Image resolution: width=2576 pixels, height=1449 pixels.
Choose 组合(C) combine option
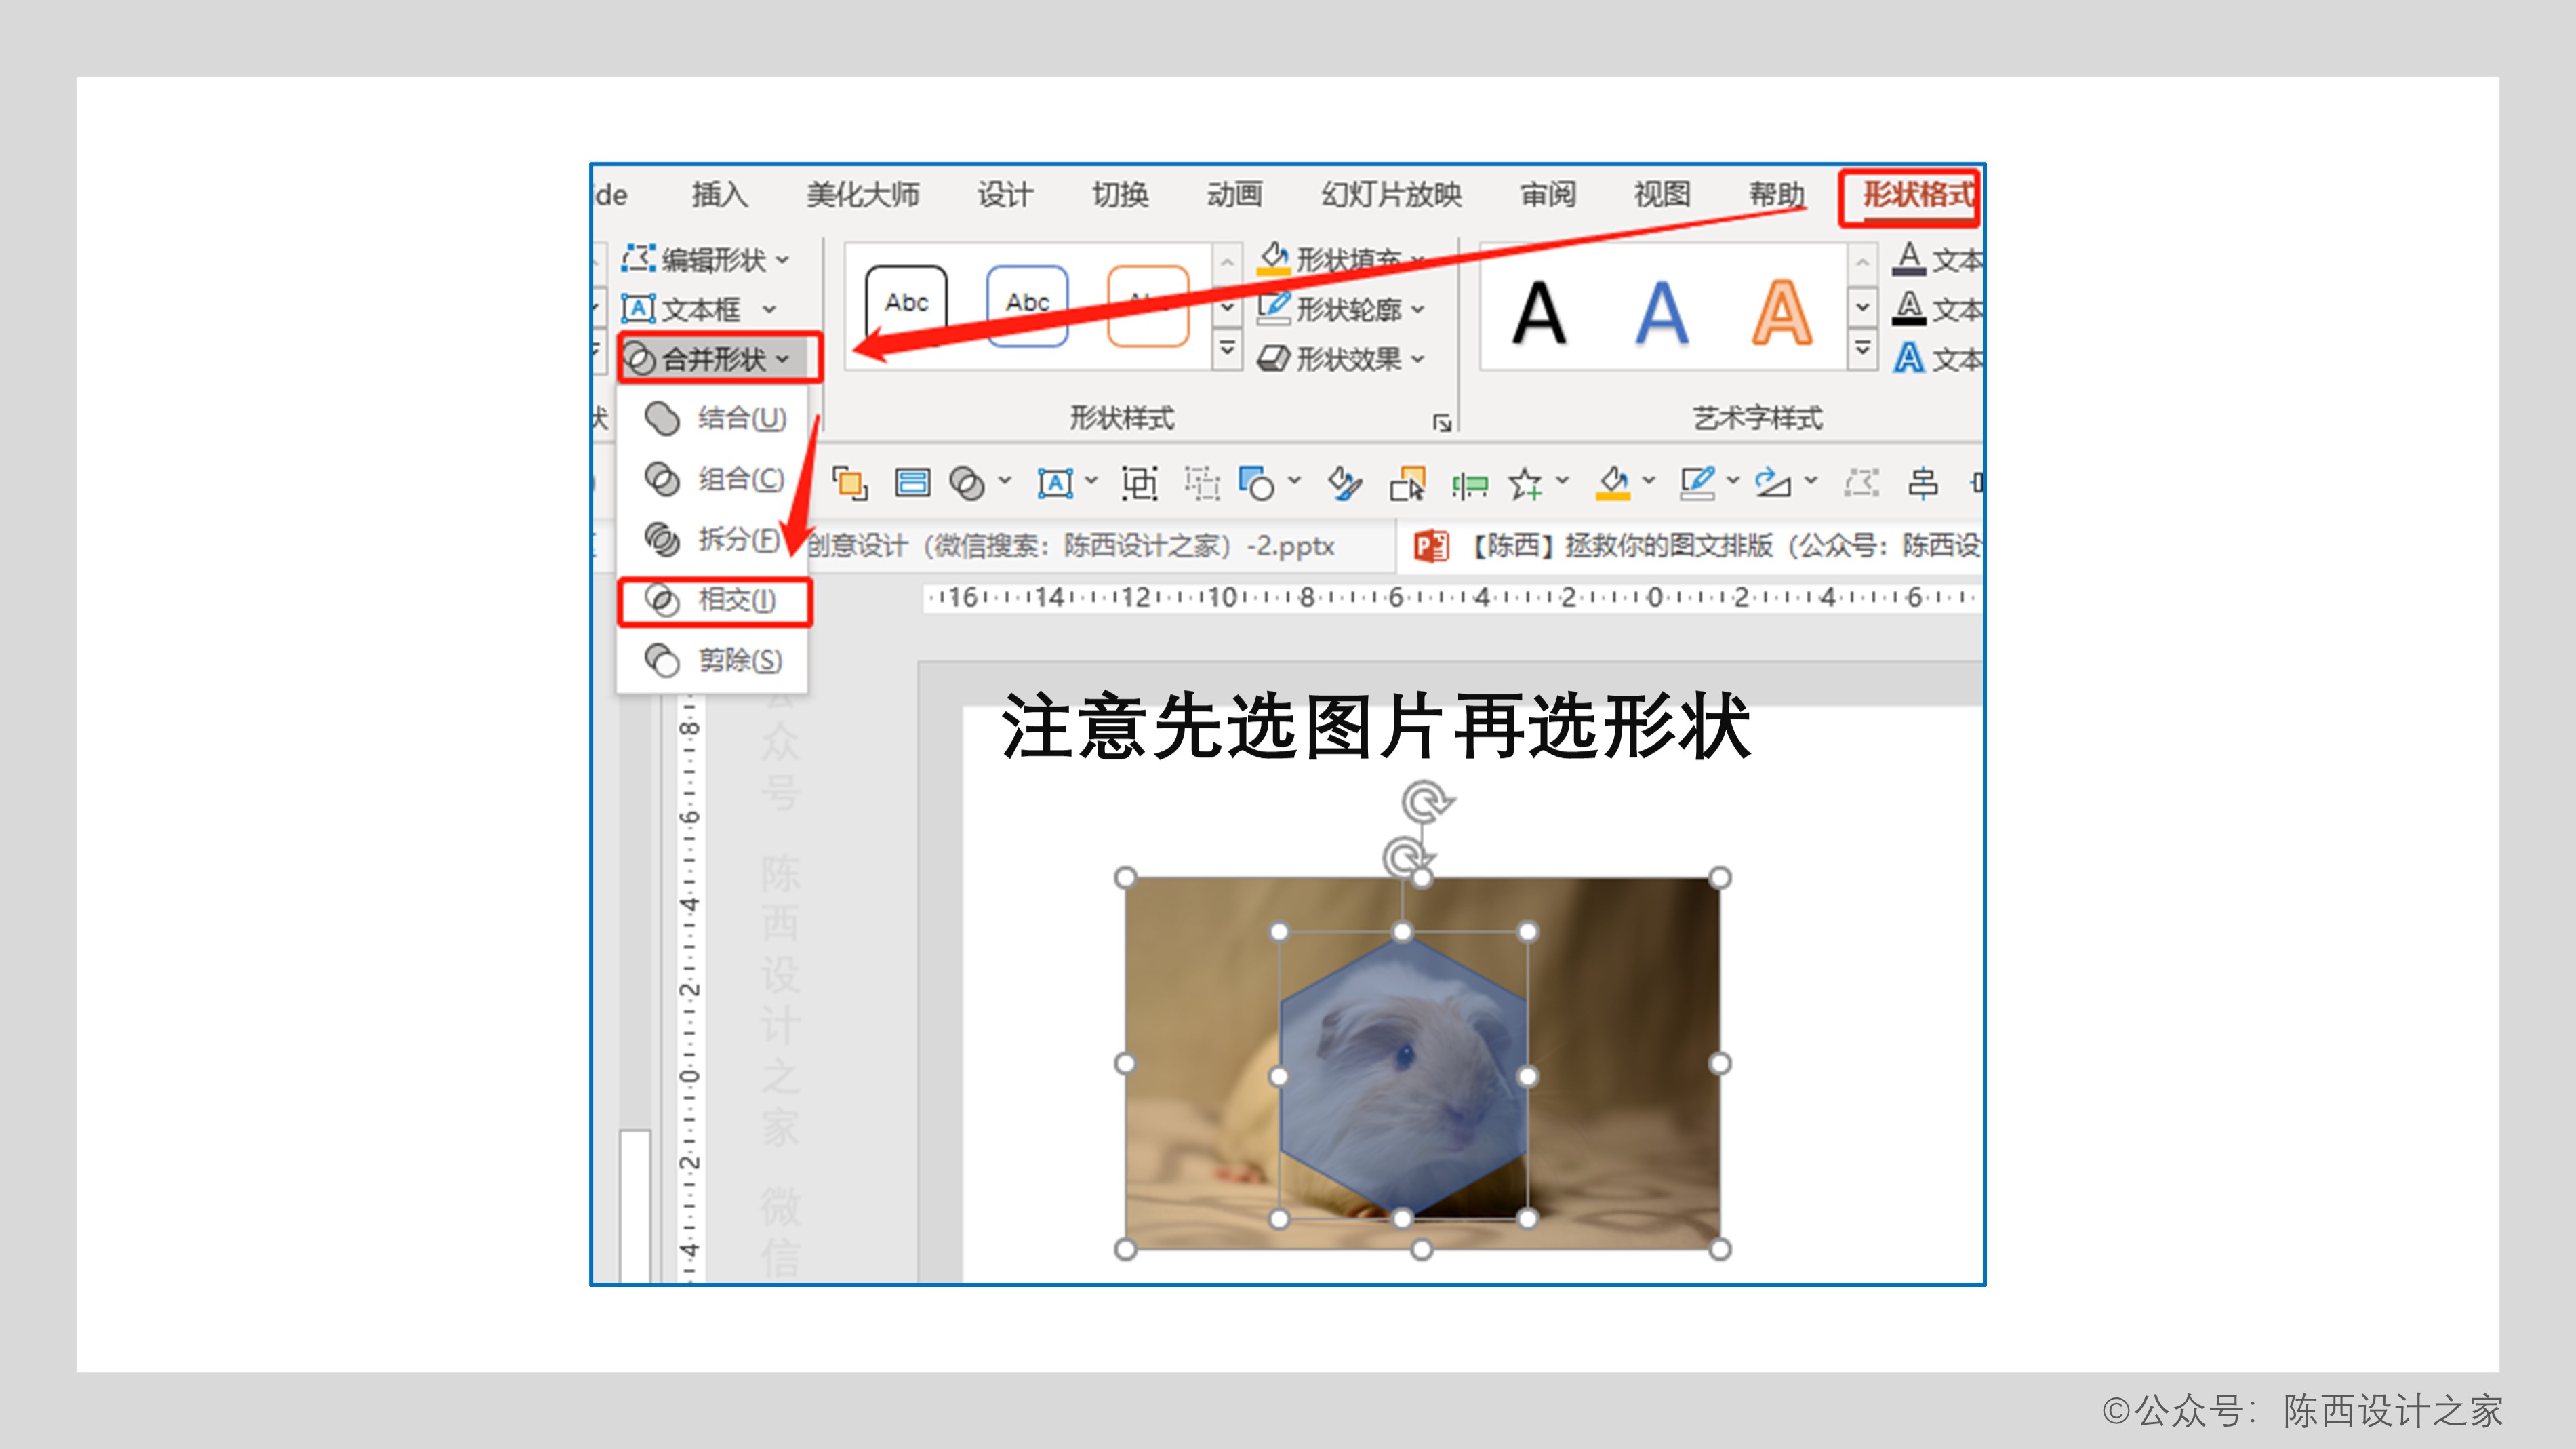coord(714,479)
